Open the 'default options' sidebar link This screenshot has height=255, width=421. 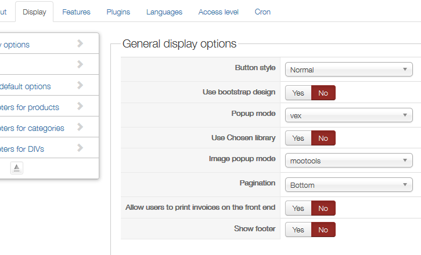coord(26,86)
